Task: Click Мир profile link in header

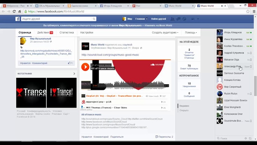Action: (127, 19)
